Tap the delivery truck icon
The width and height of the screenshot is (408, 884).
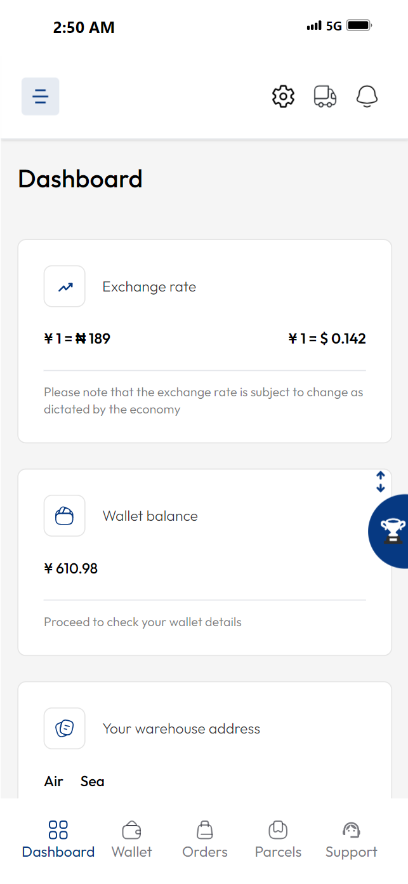pos(325,97)
